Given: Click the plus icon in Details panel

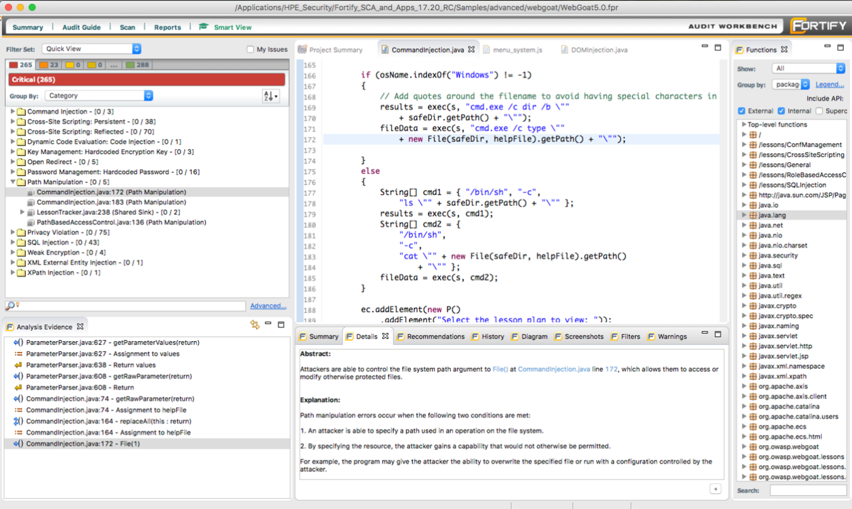Looking at the screenshot, I should click(715, 489).
